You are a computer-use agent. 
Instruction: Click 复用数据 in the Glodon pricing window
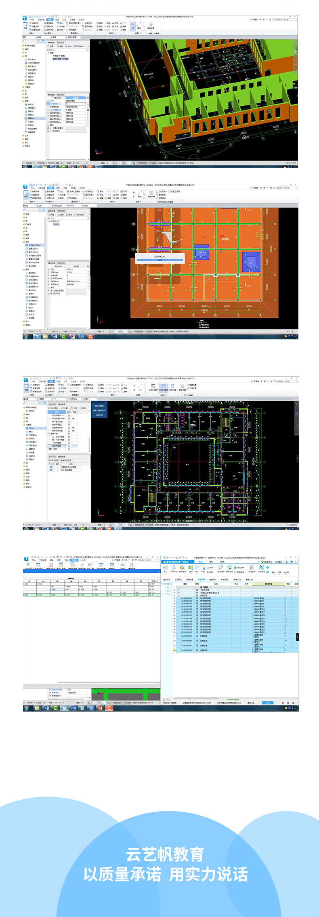[221, 568]
